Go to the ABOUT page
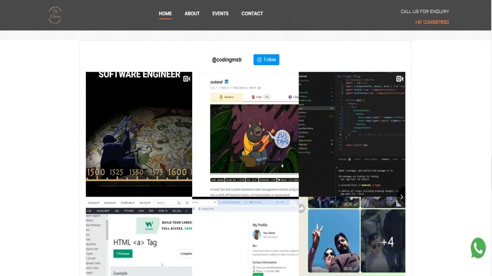The width and height of the screenshot is (492, 276). [x=192, y=13]
